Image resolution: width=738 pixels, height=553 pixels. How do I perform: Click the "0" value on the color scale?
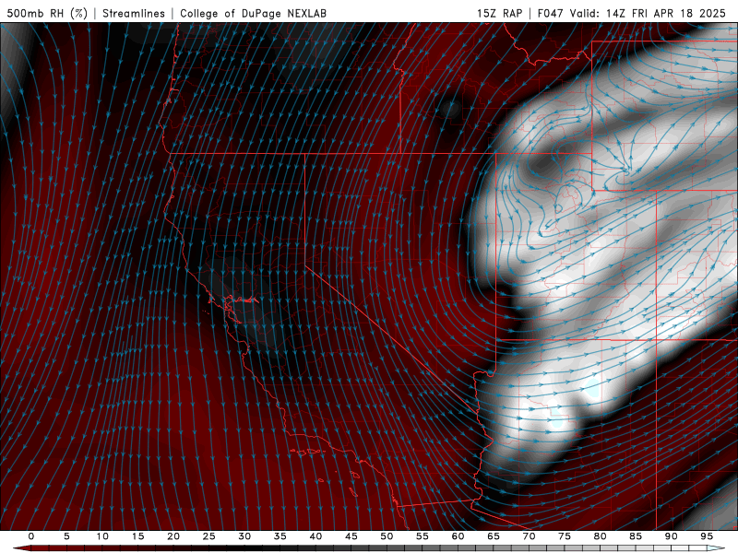click(x=31, y=536)
